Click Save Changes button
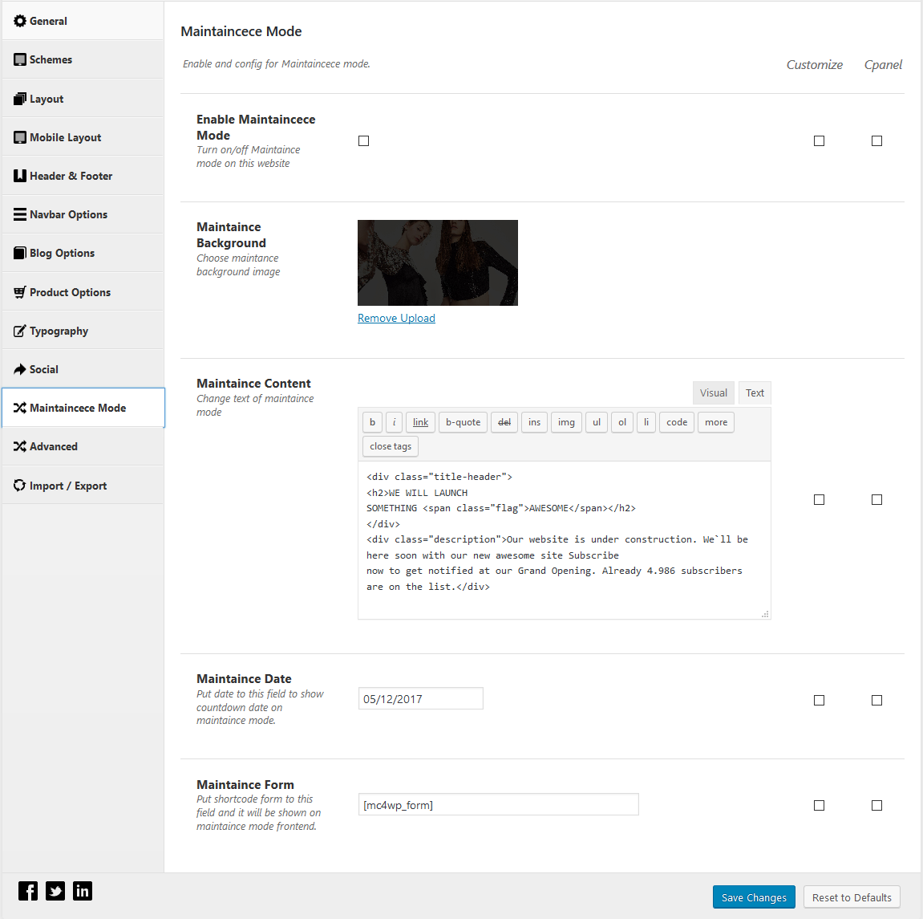The height and width of the screenshot is (919, 923). point(754,897)
